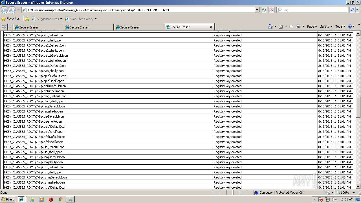This screenshot has width=361, height=203.
Task: Open Favorites star button
Action: (x=11, y=19)
